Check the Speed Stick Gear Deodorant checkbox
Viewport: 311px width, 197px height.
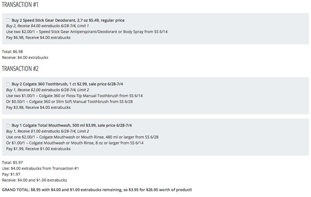point(8,20)
